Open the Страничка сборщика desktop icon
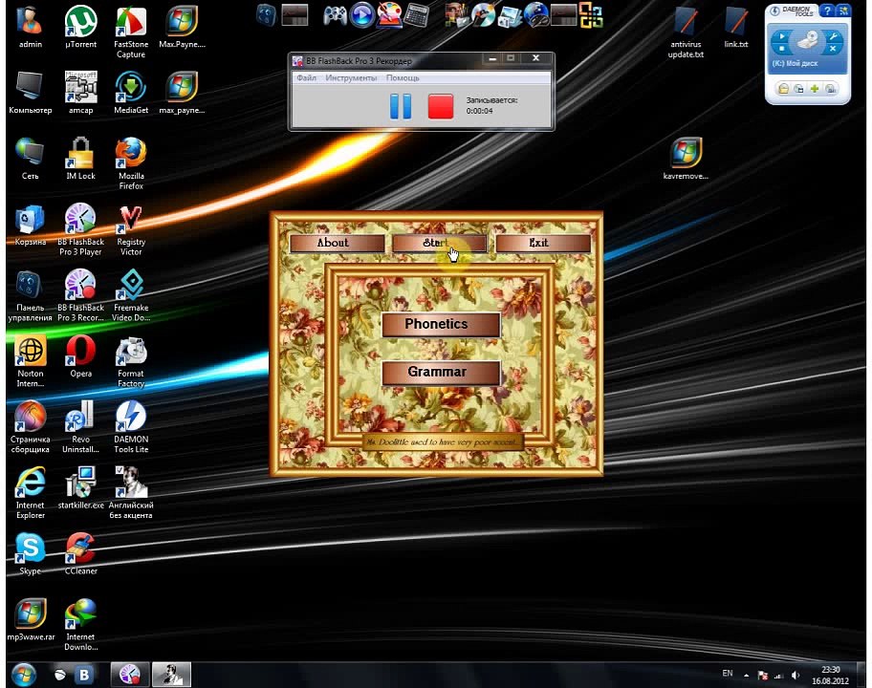Screen dimensions: 872x688 point(30,427)
